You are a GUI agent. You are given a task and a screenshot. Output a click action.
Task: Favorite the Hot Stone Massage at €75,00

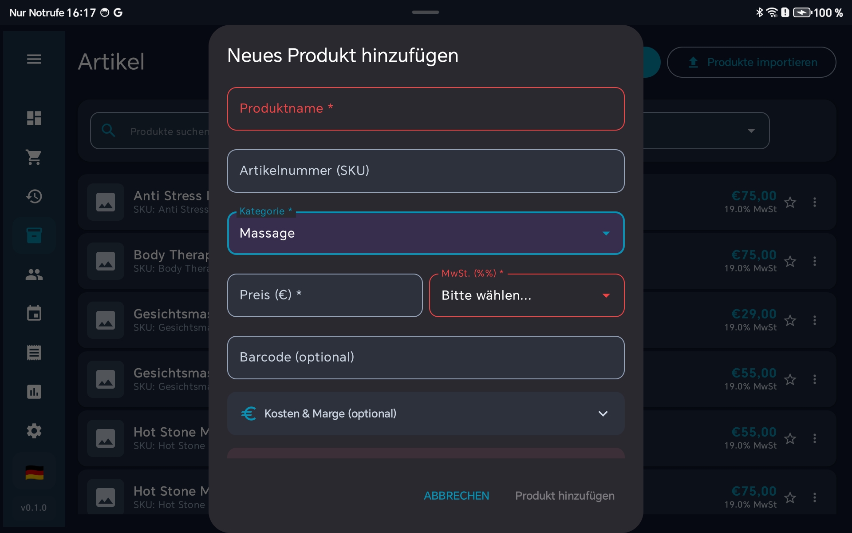click(x=791, y=497)
